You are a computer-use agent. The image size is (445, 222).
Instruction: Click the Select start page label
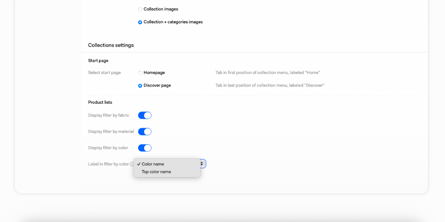pos(105,73)
